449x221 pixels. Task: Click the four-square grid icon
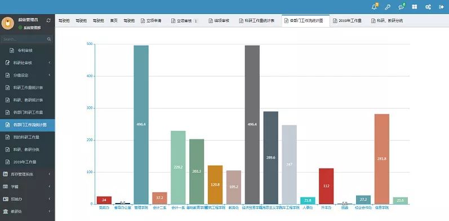[x=414, y=7]
